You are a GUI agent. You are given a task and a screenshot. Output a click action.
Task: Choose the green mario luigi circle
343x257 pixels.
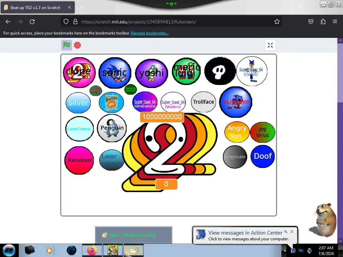click(x=186, y=71)
